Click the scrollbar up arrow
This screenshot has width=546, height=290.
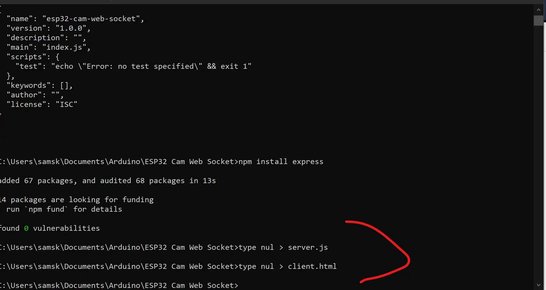tap(538, 10)
